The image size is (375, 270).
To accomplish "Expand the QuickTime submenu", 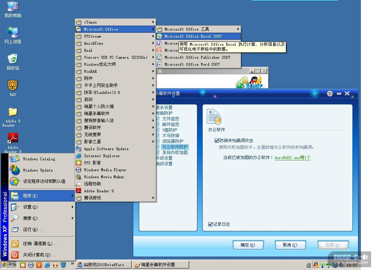I will pyautogui.click(x=116, y=43).
